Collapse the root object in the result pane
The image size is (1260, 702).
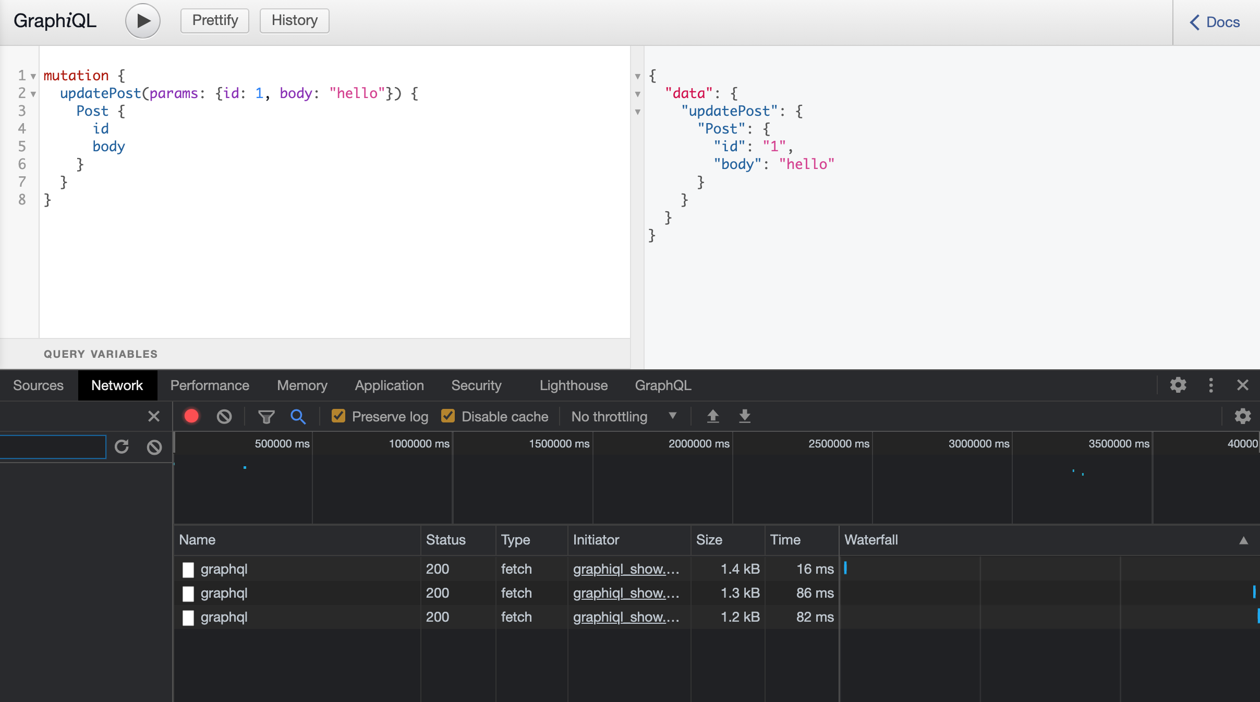(638, 77)
